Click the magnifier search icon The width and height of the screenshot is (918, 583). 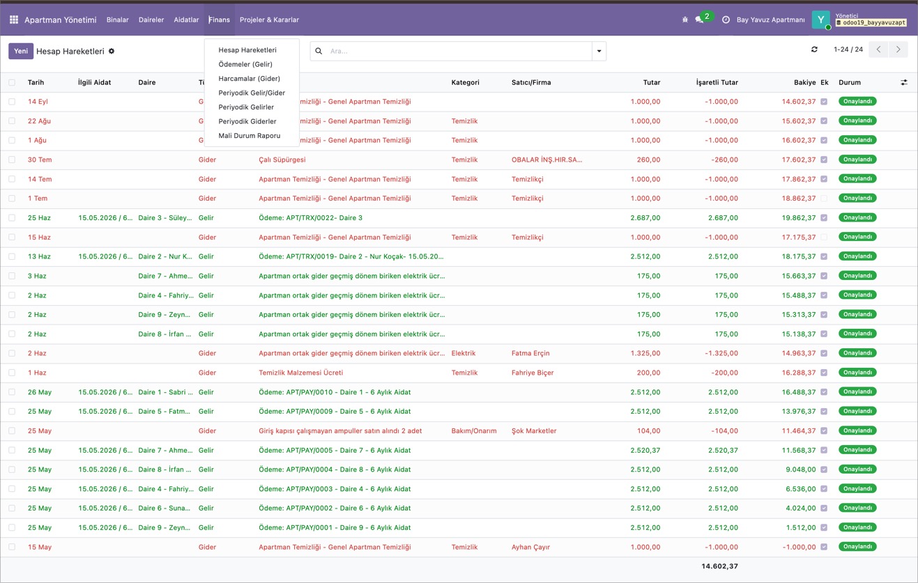[319, 51]
